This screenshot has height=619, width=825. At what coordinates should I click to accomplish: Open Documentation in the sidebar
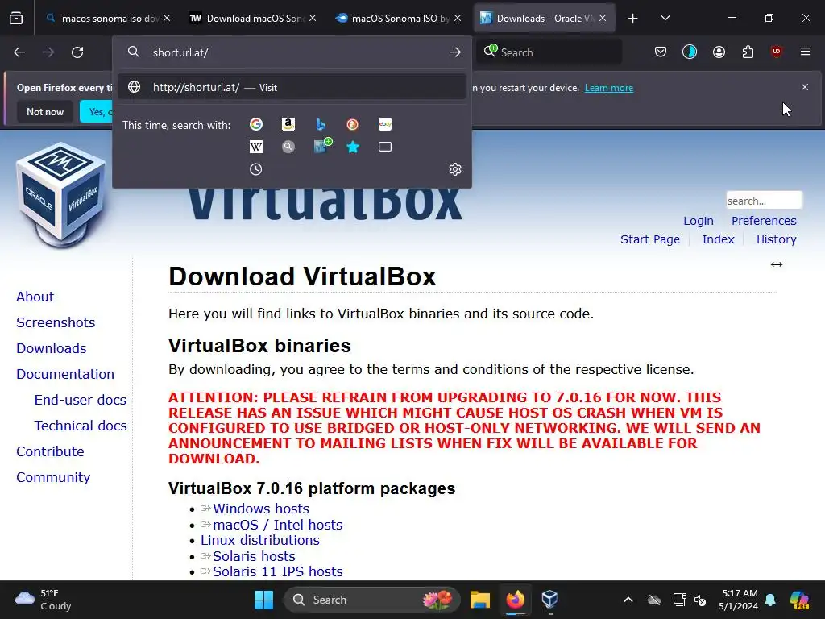[x=65, y=374]
